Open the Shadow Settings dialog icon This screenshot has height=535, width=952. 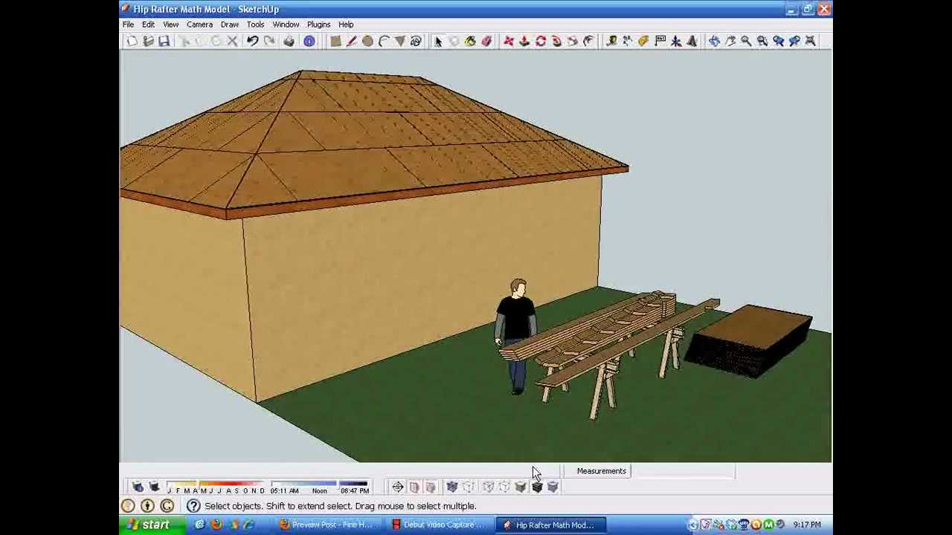pyautogui.click(x=138, y=487)
